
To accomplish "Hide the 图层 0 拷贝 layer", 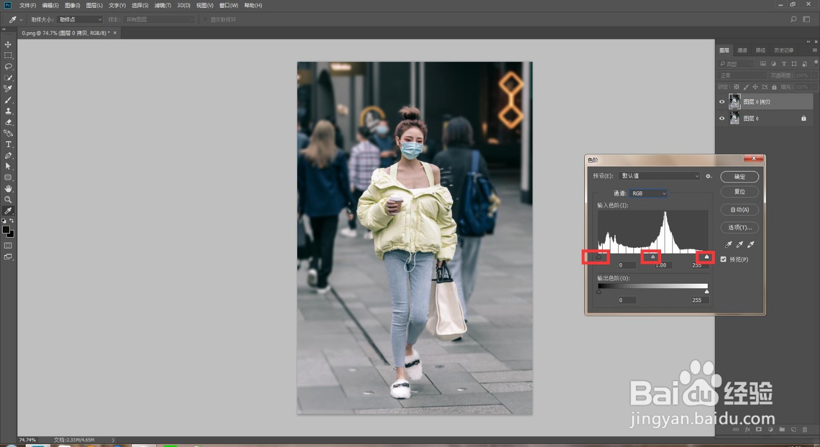I will pos(722,102).
